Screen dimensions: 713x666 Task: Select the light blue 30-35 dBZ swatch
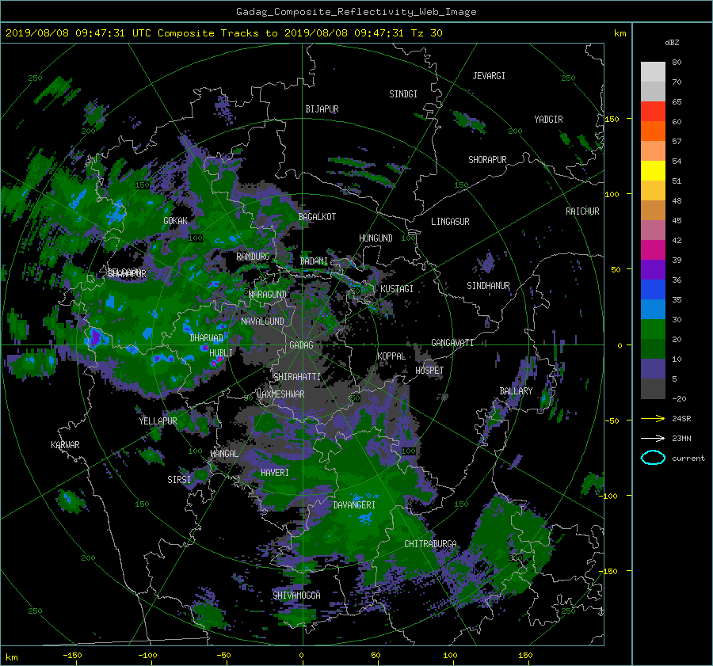pyautogui.click(x=653, y=309)
